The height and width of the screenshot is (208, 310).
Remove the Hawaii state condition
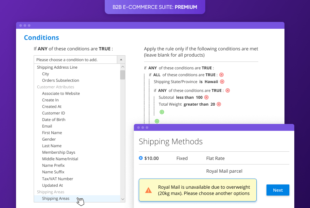(222, 81)
